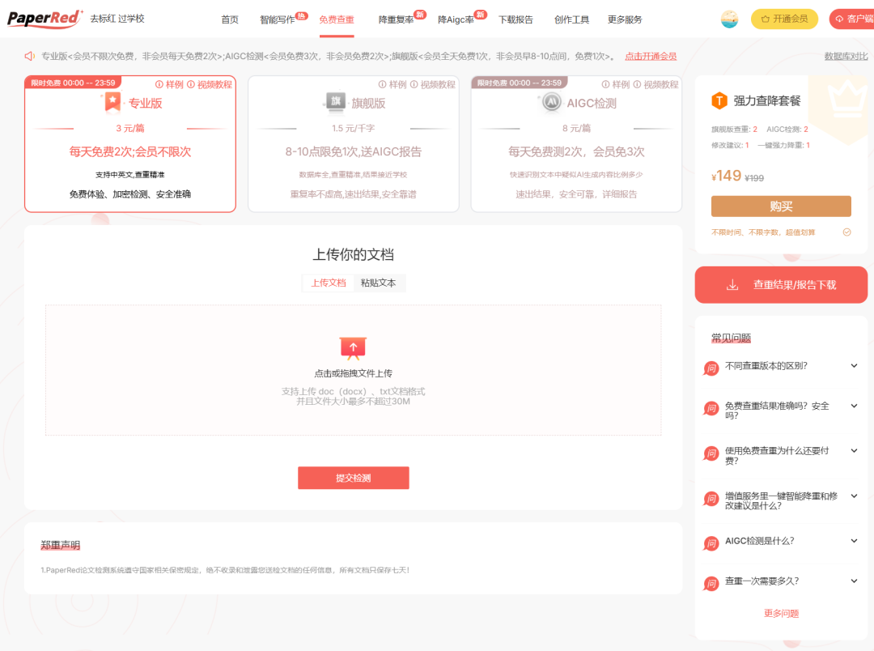Click the 购买 purchase button
The image size is (874, 651).
click(781, 206)
